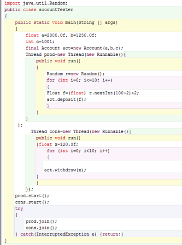Click the import java.util.Random line
Viewport: 182px width, 245px height.
(x=36, y=3)
